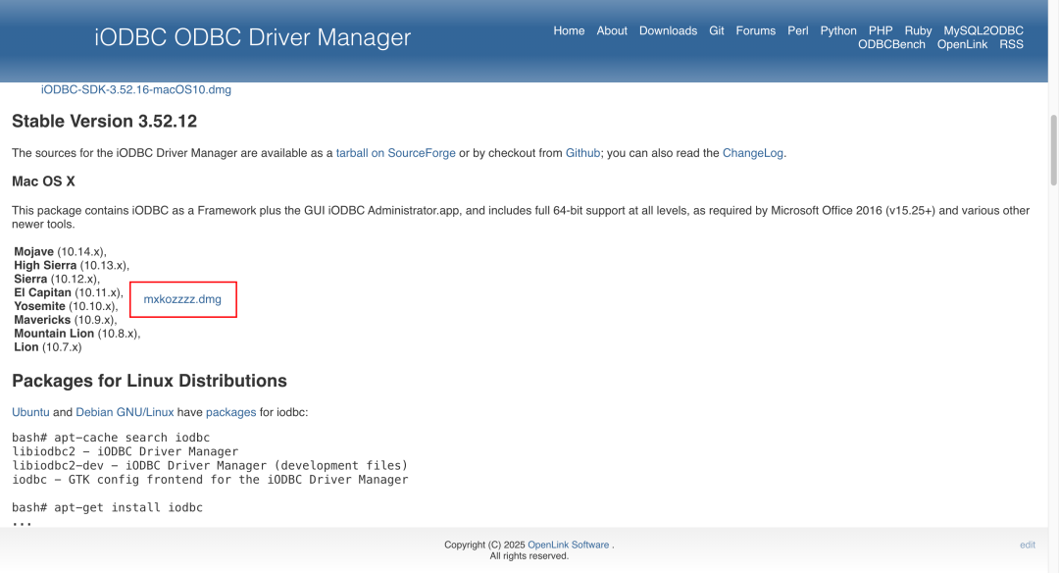The width and height of the screenshot is (1059, 573).
Task: Open the OpenLink header link
Action: tap(963, 44)
